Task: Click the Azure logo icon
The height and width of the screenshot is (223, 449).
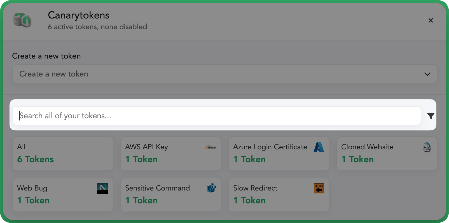Action: click(x=319, y=147)
